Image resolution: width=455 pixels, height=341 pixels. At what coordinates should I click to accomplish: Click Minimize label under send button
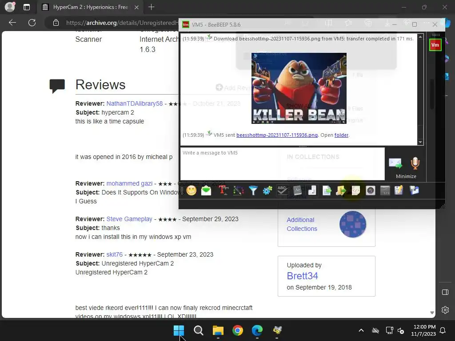point(406,176)
